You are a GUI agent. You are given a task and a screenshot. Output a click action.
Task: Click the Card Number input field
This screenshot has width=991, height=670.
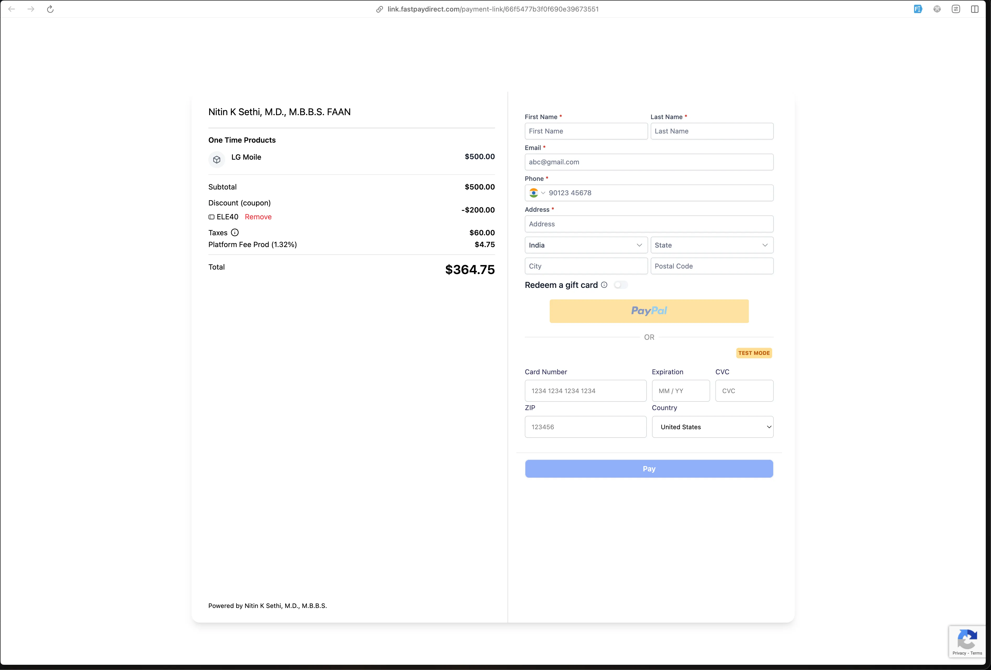tap(585, 391)
